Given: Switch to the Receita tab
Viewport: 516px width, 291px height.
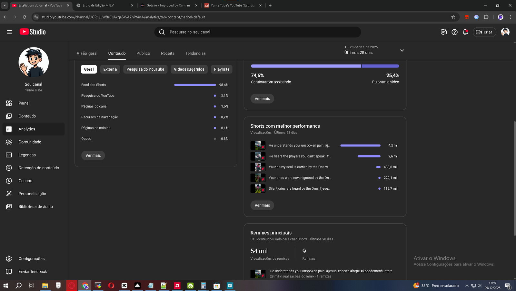Looking at the screenshot, I should pyautogui.click(x=168, y=53).
